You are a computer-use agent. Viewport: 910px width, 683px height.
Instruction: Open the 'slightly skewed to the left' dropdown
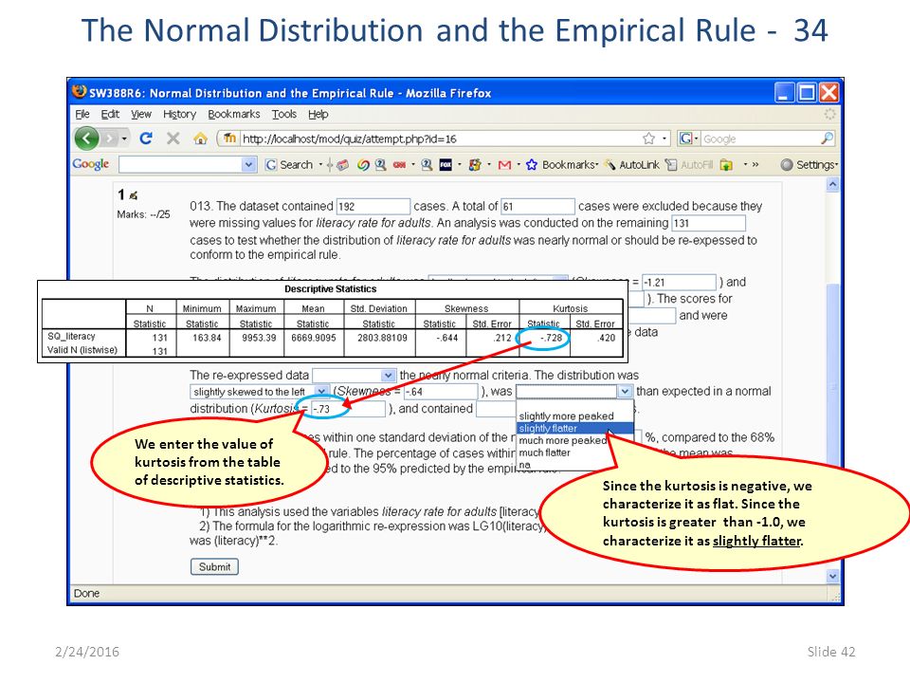(260, 392)
